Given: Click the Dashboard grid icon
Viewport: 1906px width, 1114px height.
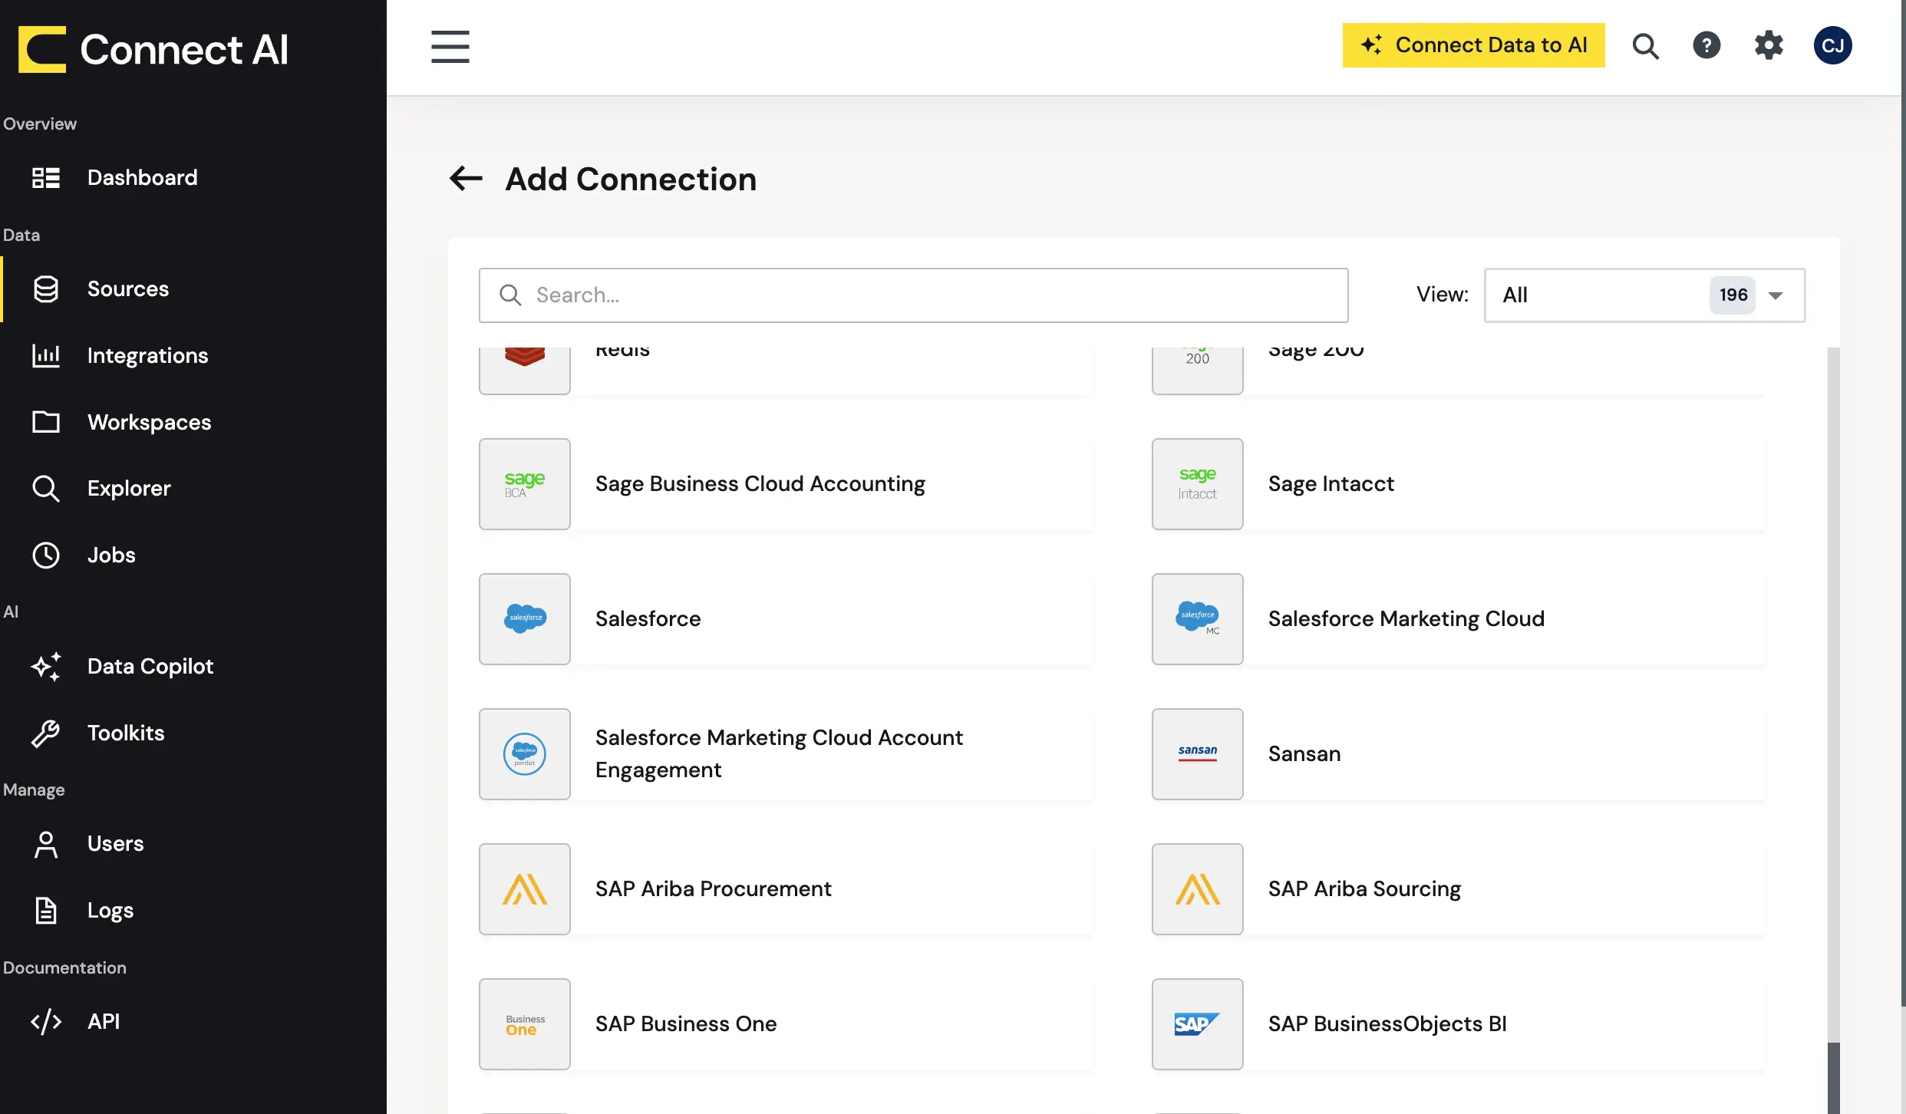Looking at the screenshot, I should click(46, 177).
